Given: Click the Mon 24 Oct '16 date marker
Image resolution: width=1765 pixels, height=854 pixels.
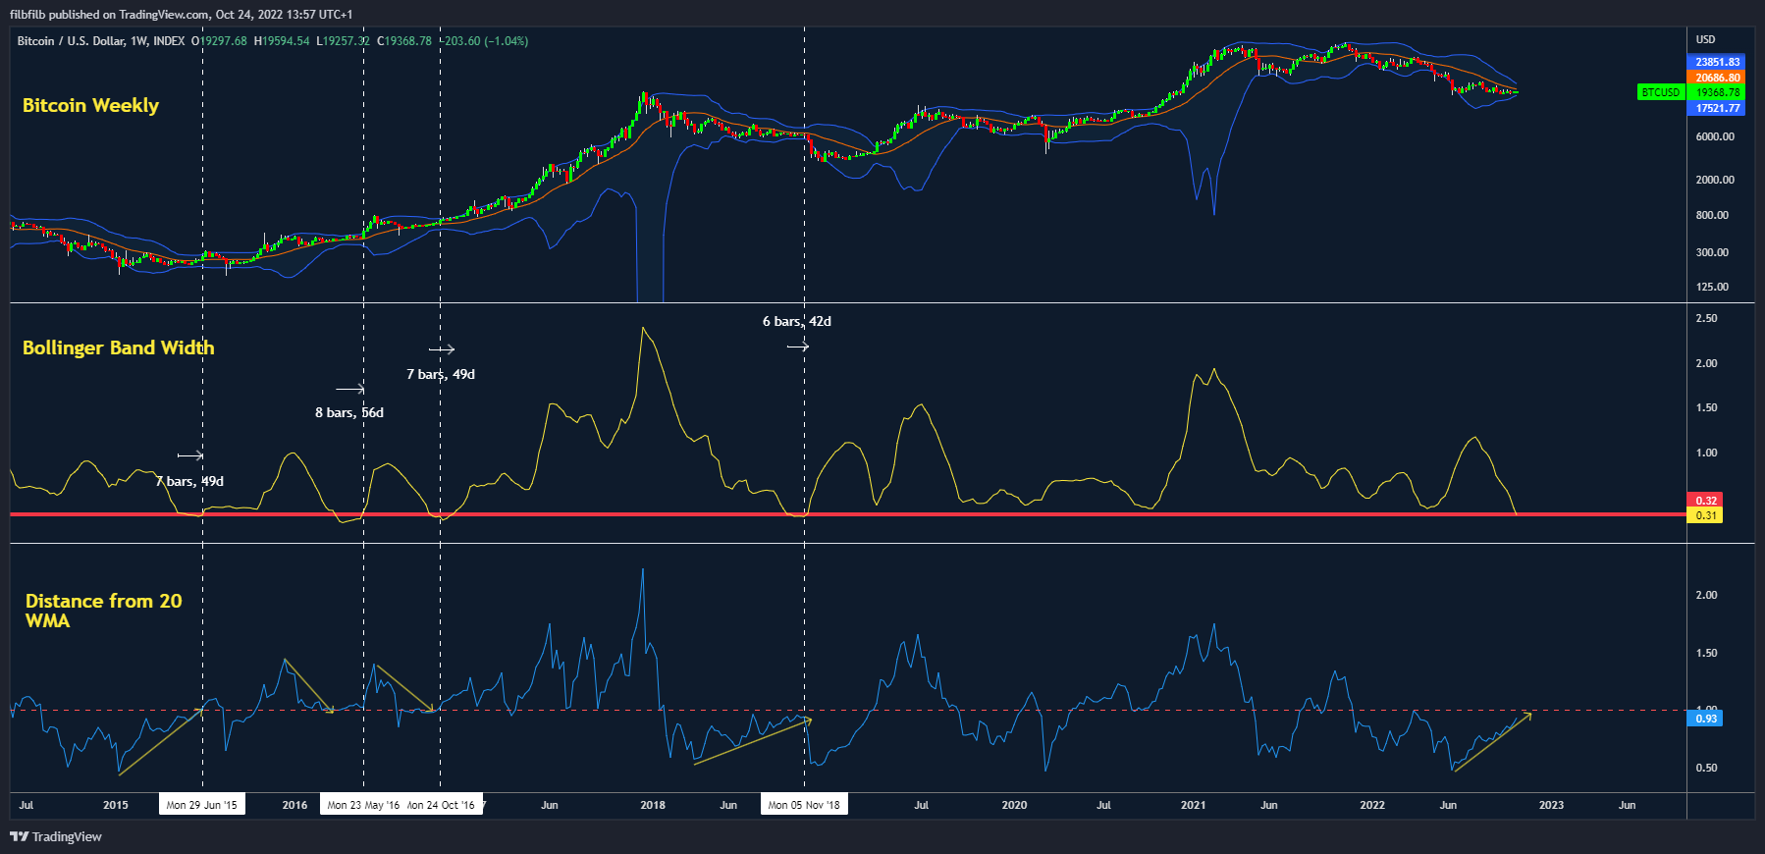Looking at the screenshot, I should tap(442, 805).
